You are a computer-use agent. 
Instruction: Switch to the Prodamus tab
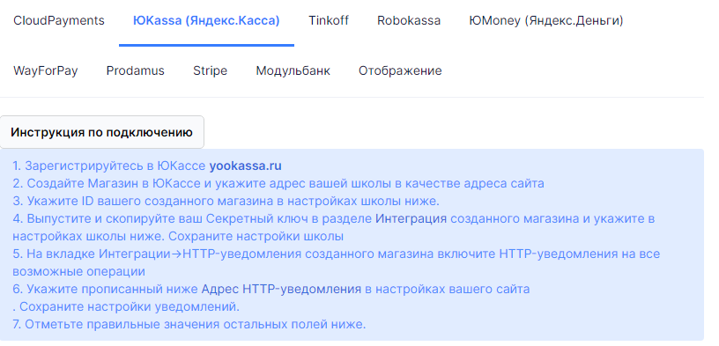pos(136,71)
